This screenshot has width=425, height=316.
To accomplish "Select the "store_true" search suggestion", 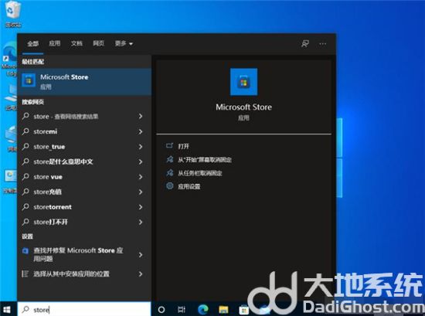I will pos(84,147).
